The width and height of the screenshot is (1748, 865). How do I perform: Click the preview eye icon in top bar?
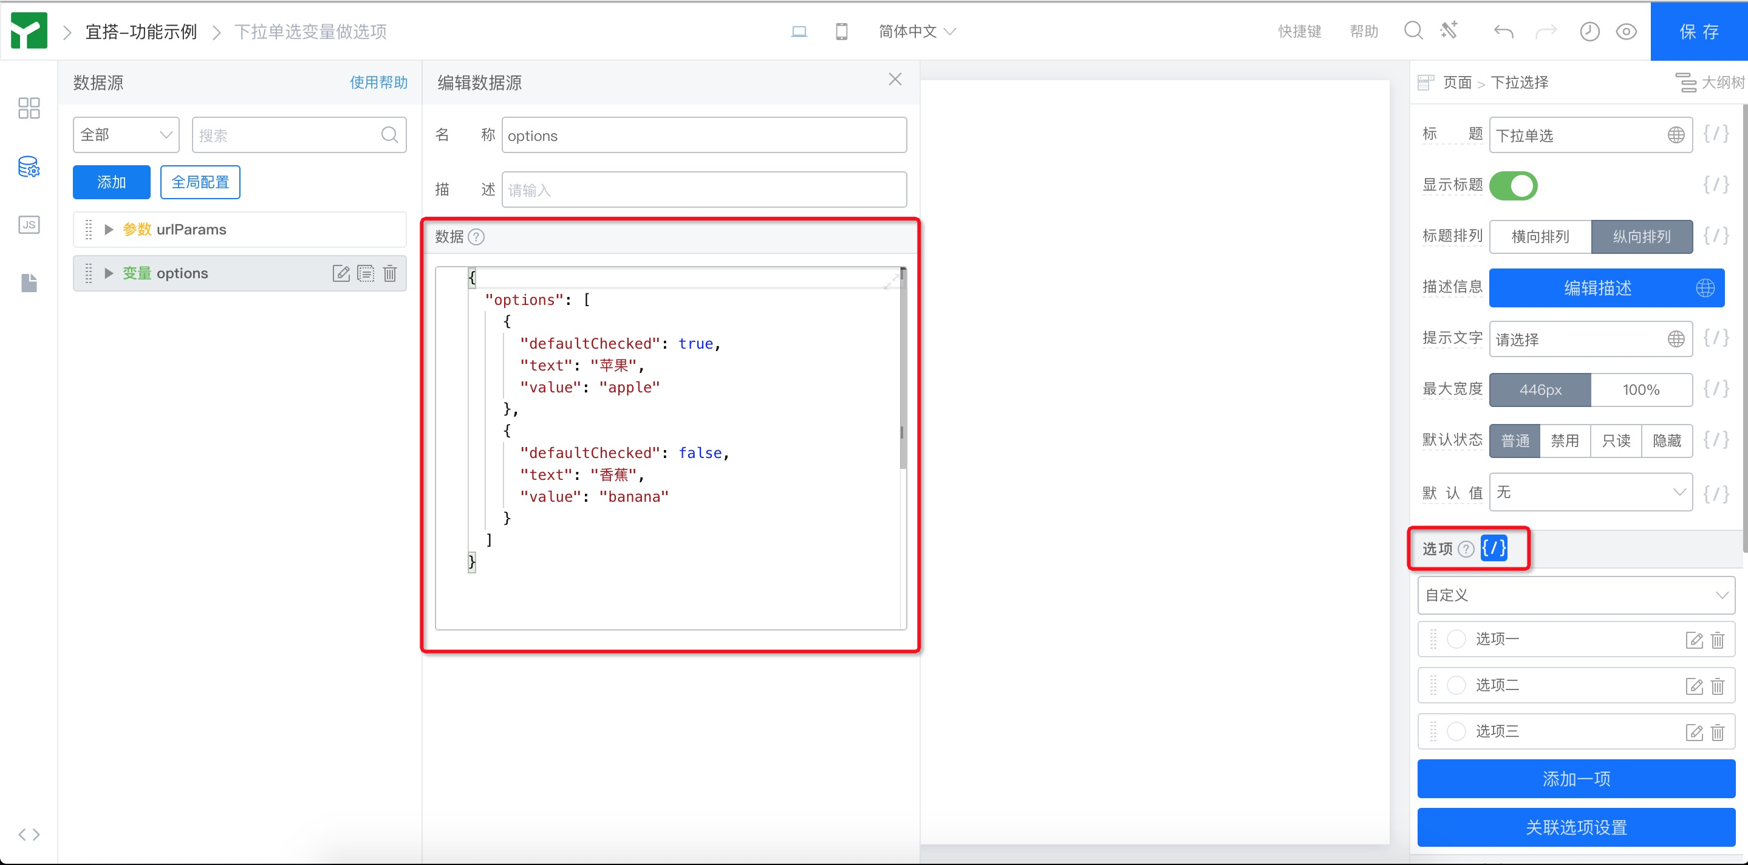click(1627, 31)
